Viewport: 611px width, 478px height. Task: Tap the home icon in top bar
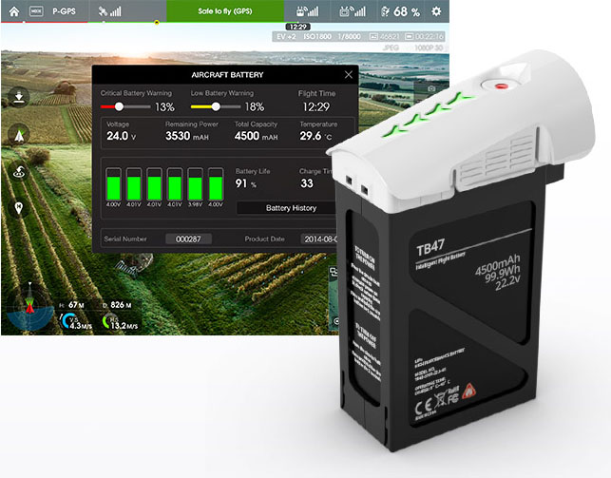click(13, 11)
